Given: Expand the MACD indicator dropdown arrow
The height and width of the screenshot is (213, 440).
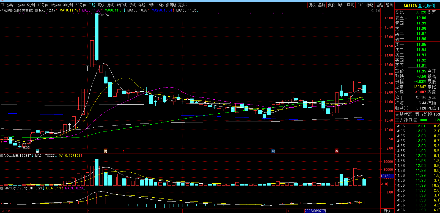Looking at the screenshot, I should click(2, 188).
